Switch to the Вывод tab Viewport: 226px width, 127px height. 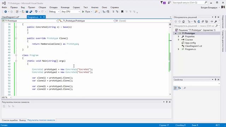pyautogui.click(x=23, y=120)
